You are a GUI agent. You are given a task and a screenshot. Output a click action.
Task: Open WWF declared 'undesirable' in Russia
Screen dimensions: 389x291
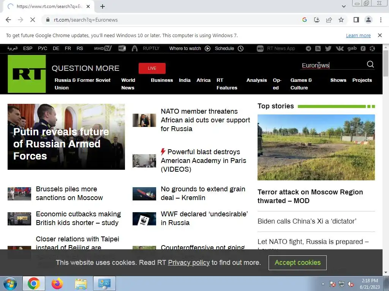point(204,218)
